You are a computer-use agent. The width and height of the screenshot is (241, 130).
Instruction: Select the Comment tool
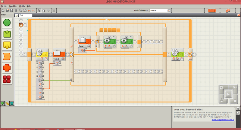[x=48, y=11]
